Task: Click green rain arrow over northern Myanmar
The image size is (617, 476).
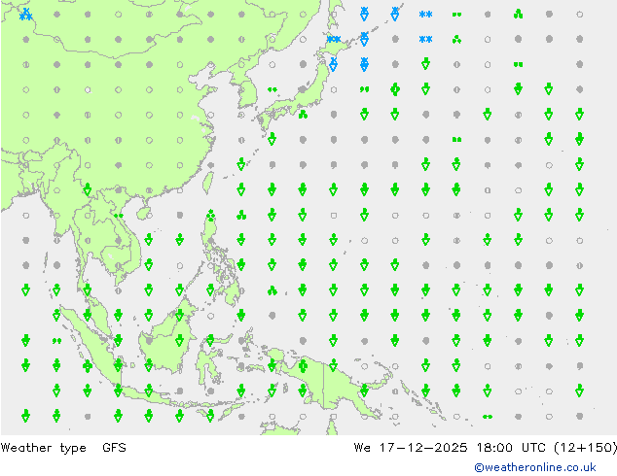Action: (88, 190)
